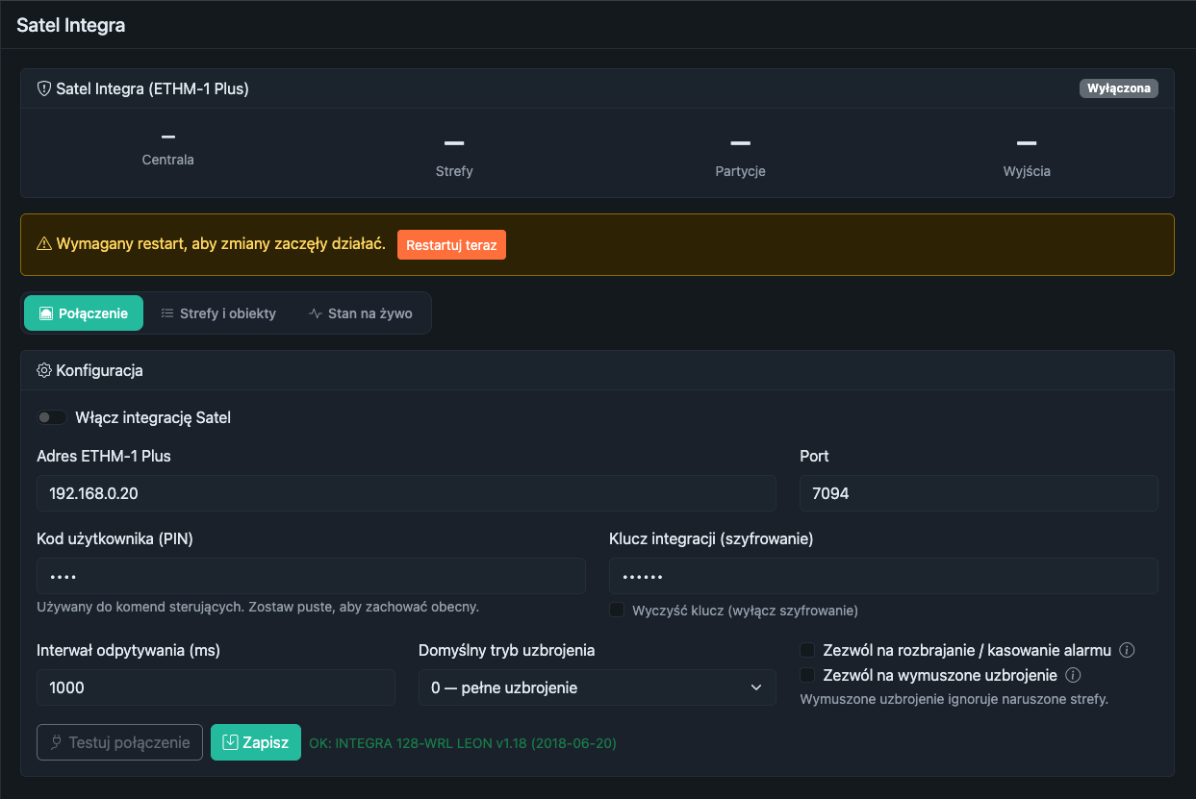This screenshot has width=1196, height=799.
Task: Click the Wymuszone uzbrojenie ignoruje naruszone strefy hint
Action: (x=954, y=699)
